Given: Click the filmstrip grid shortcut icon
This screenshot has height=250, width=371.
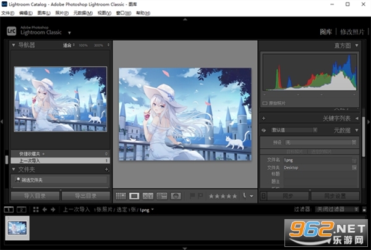Looking at the screenshot, I should [36, 209].
